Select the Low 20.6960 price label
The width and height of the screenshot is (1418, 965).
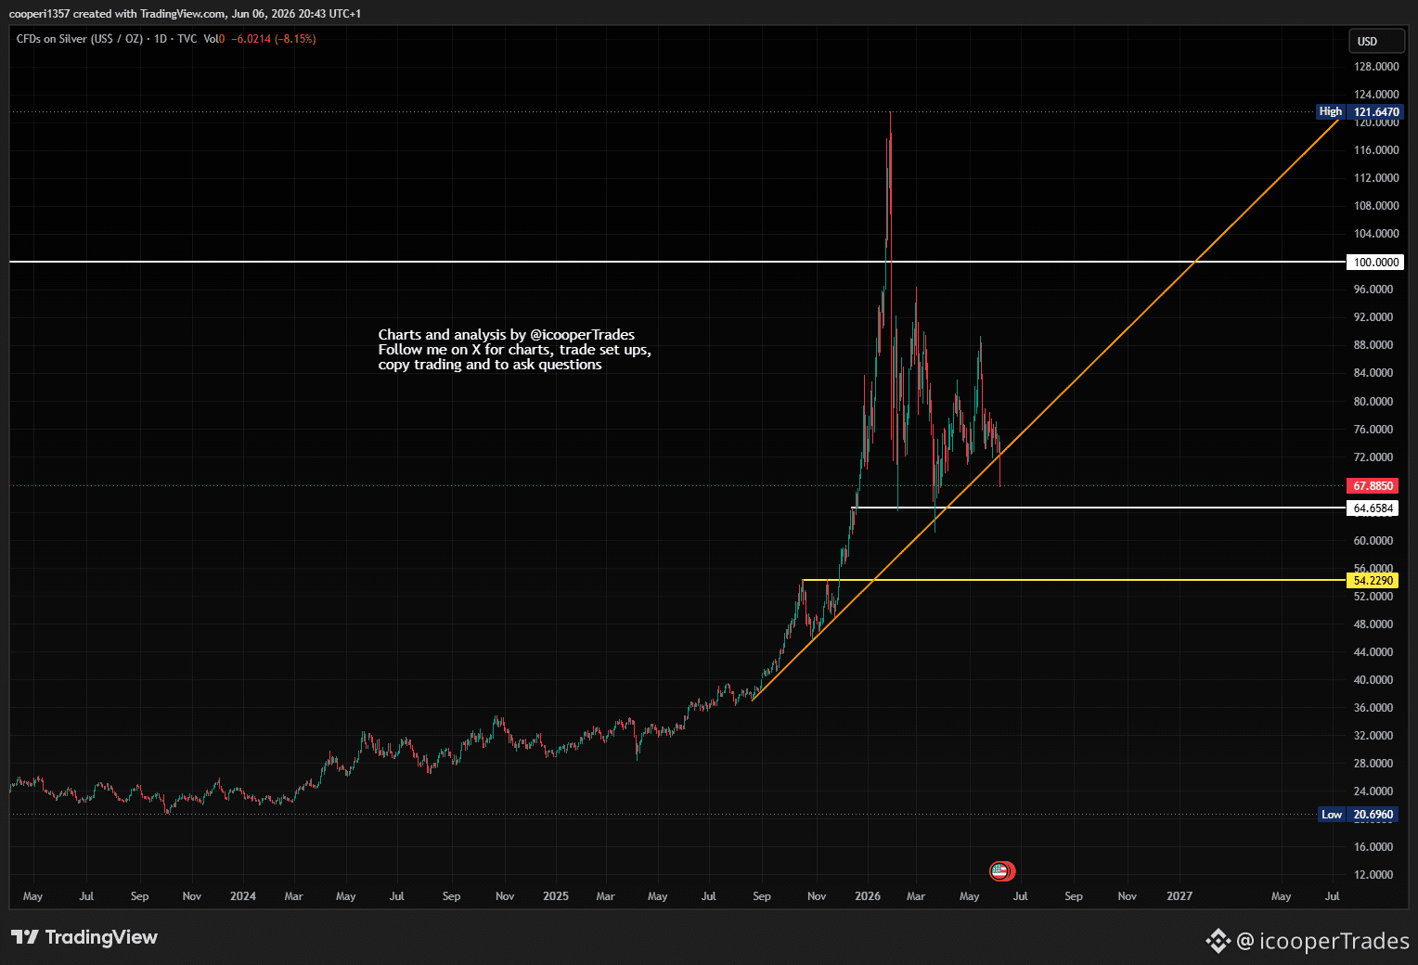tap(1358, 815)
